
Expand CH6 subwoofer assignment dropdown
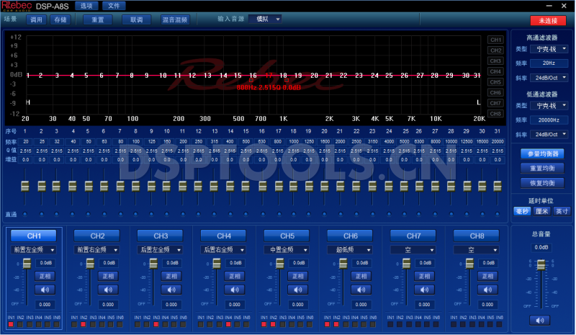point(349,250)
